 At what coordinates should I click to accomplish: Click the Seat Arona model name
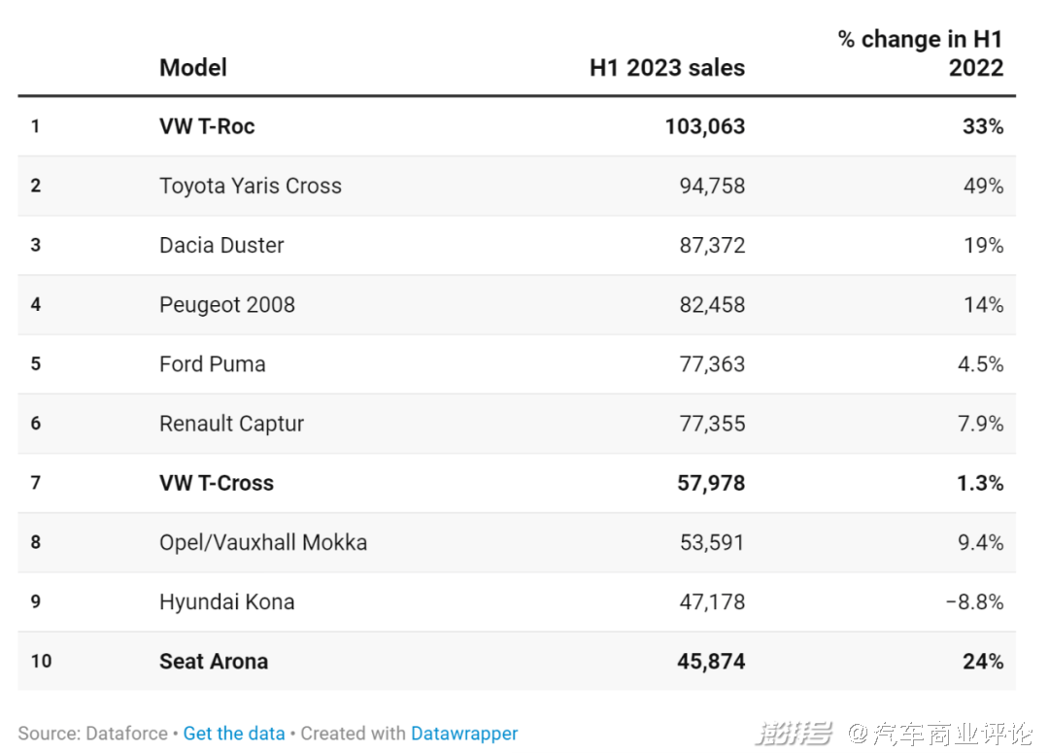[x=214, y=662]
